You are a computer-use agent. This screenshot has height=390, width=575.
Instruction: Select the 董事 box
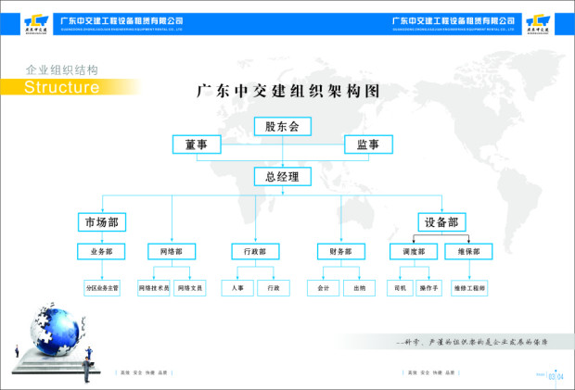pos(197,145)
